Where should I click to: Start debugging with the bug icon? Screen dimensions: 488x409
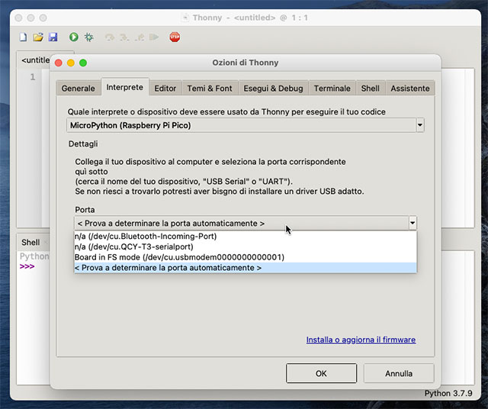[x=89, y=37]
